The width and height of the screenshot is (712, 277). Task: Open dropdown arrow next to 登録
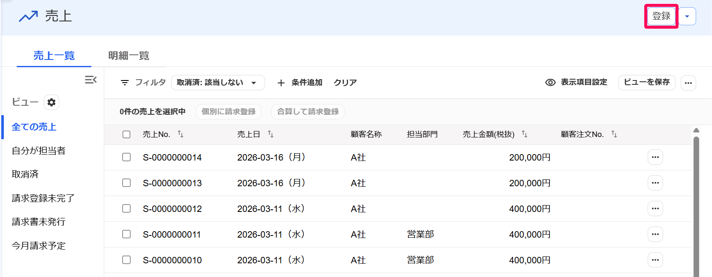click(x=687, y=16)
